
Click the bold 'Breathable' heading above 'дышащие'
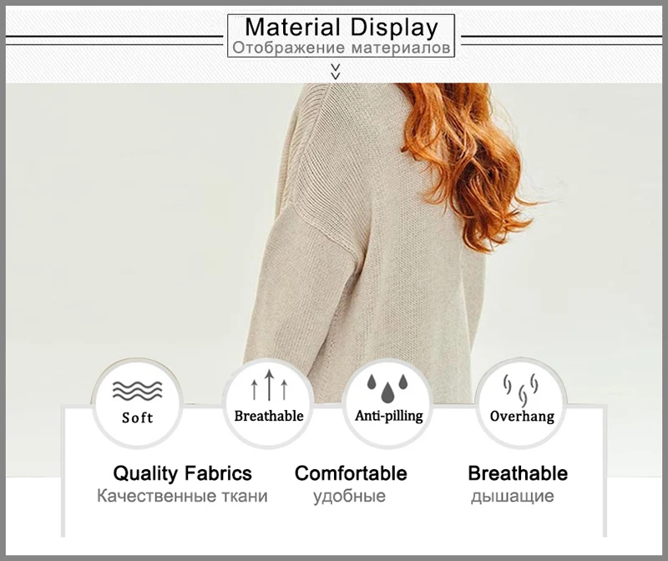coord(518,473)
